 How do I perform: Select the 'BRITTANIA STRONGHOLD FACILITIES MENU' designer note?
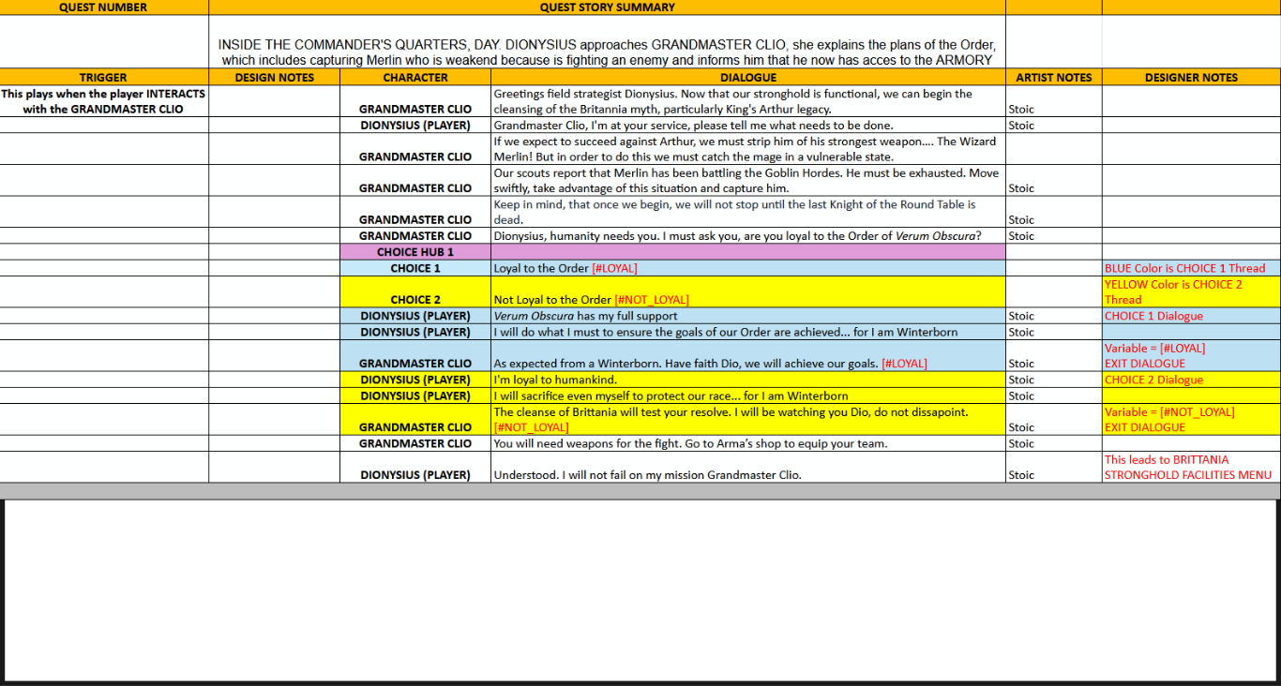coord(1191,467)
